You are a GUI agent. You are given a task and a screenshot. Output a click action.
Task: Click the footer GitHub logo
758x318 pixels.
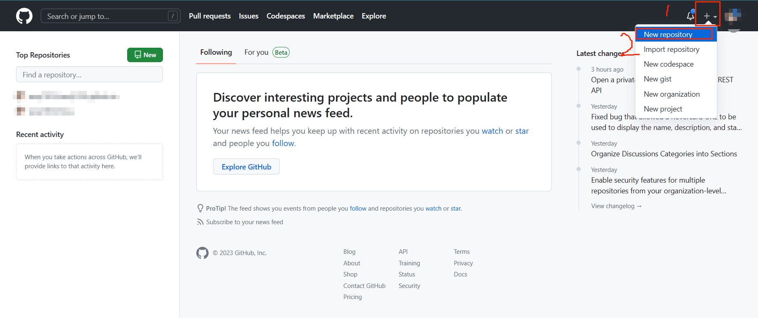(x=202, y=253)
